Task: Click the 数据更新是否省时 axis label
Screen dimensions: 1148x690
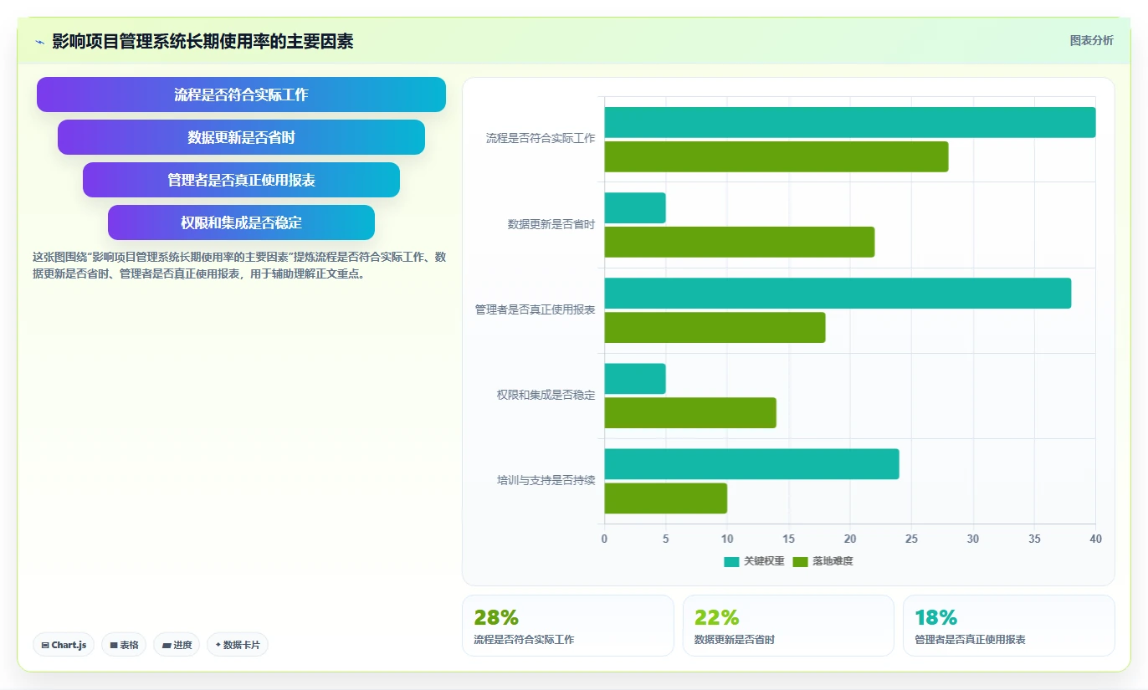Action: [x=551, y=224]
